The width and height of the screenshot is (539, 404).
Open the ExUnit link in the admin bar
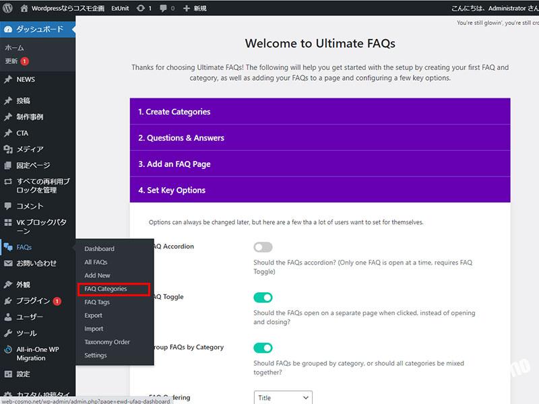(x=121, y=8)
